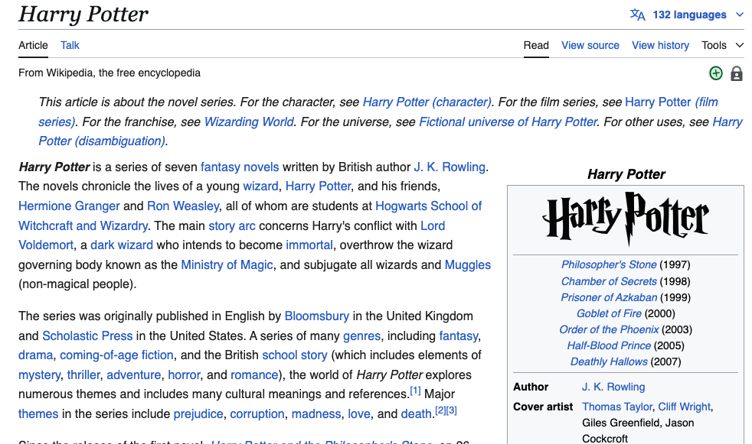Open the adventure link
The height and width of the screenshot is (444, 752).
click(133, 375)
